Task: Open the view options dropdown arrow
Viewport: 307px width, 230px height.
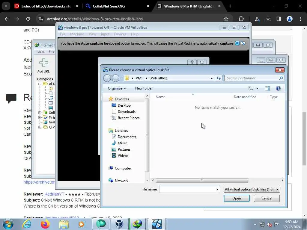Action: [258, 88]
